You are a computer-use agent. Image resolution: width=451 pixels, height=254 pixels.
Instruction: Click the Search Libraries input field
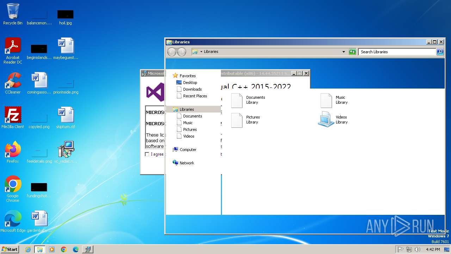point(397,52)
